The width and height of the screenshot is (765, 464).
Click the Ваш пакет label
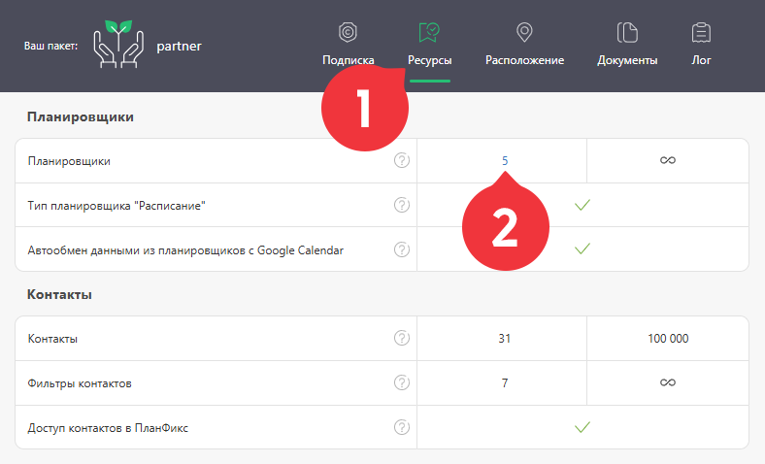[x=50, y=46]
